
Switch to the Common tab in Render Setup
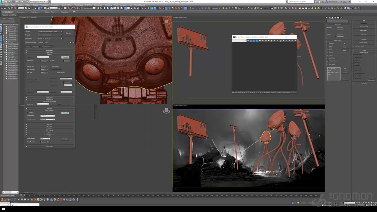28,47
